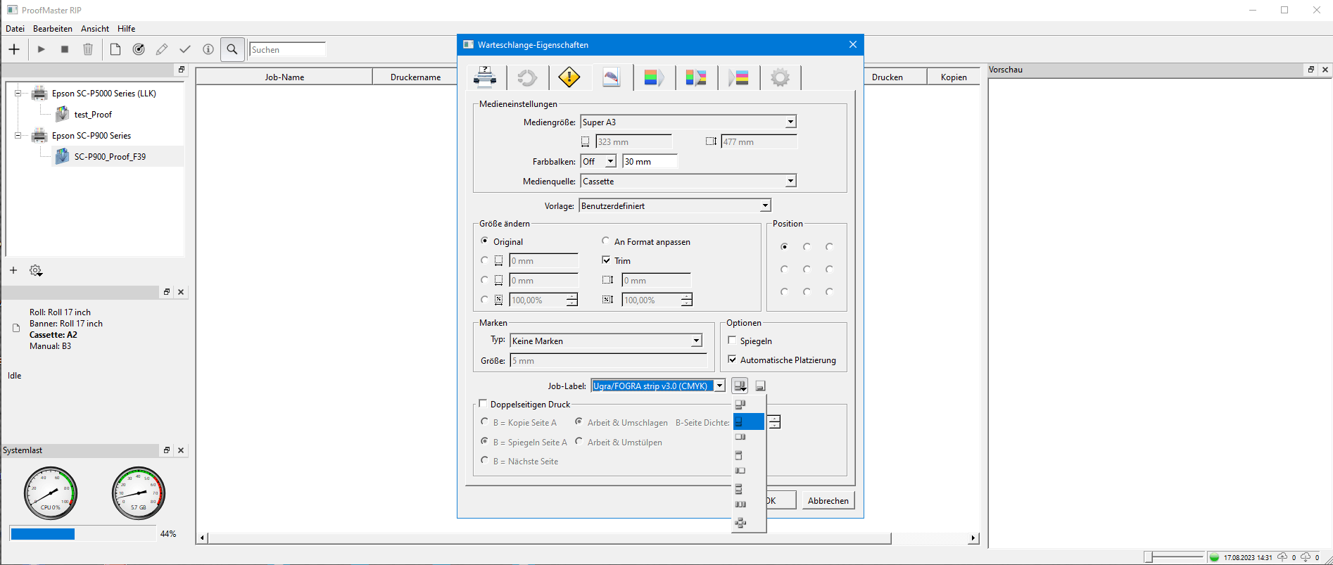Click the plus icon in main toolbar
The image size is (1333, 565).
14,49
